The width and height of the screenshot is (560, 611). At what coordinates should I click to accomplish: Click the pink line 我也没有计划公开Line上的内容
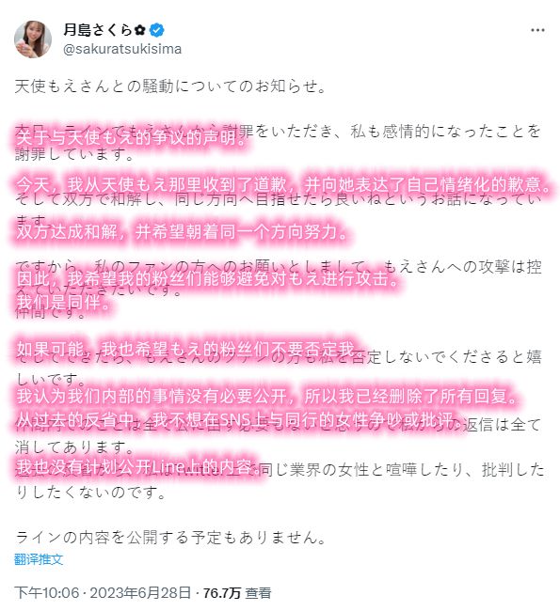pos(137,467)
